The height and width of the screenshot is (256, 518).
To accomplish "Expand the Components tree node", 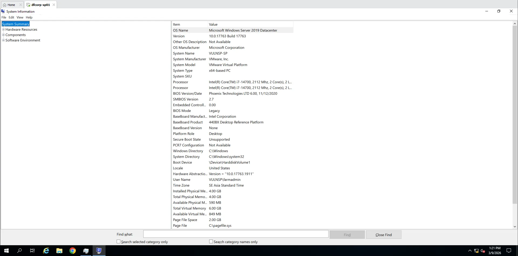I will coord(4,35).
